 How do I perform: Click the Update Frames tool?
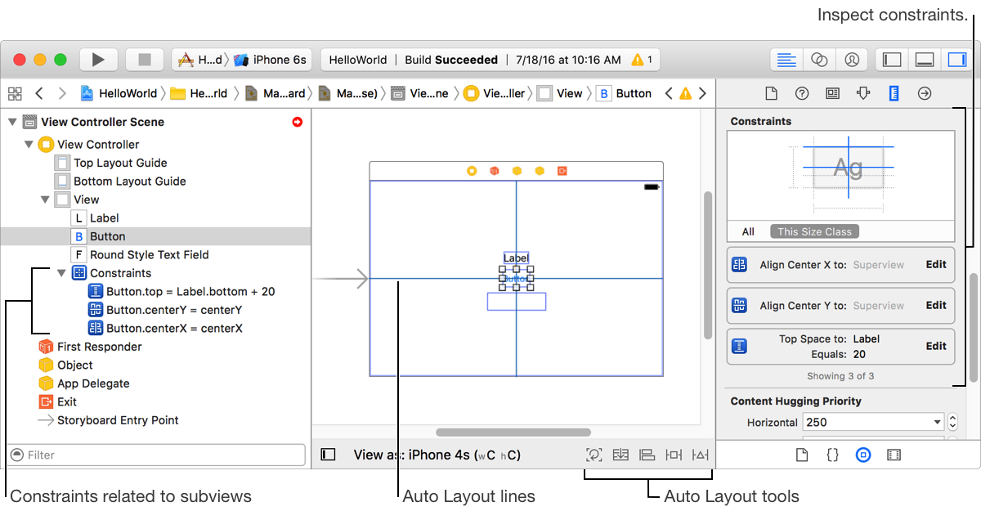pos(594,455)
